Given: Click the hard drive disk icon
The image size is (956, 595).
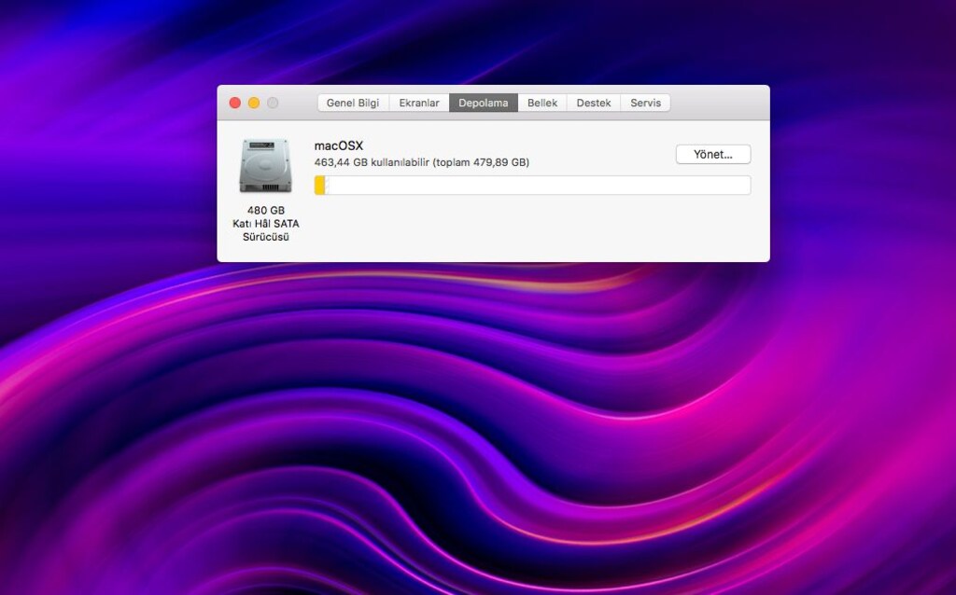Looking at the screenshot, I should click(x=265, y=166).
